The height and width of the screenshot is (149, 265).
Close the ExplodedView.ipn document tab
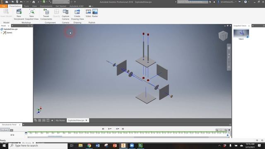tap(87, 120)
